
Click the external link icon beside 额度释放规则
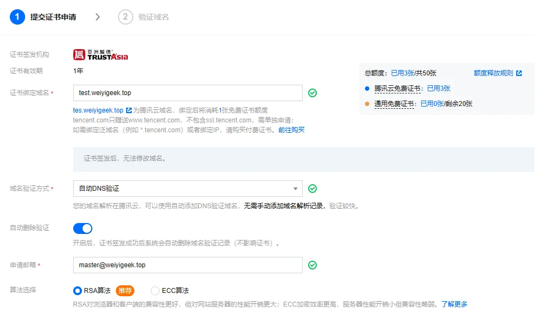[519, 73]
